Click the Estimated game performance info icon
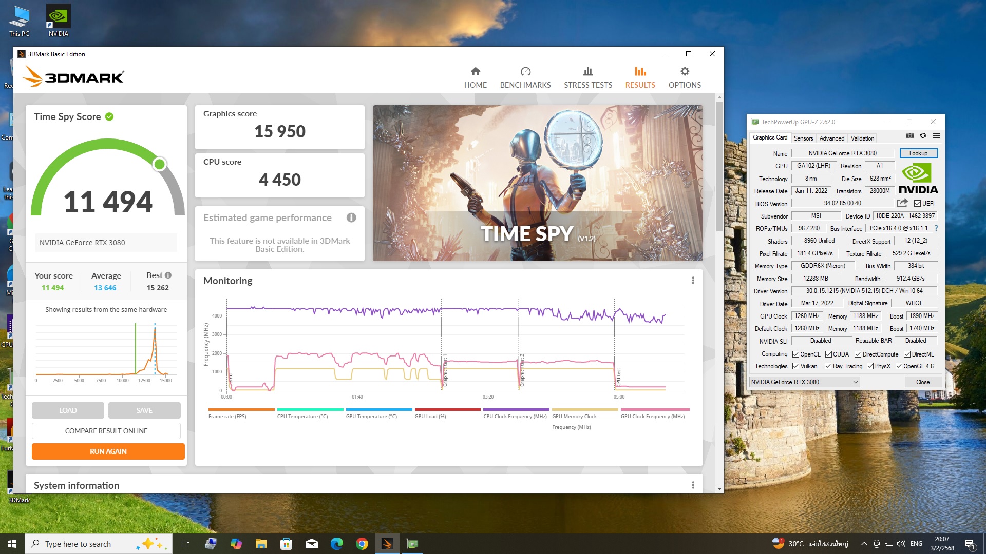Viewport: 986px width, 554px height. [351, 217]
